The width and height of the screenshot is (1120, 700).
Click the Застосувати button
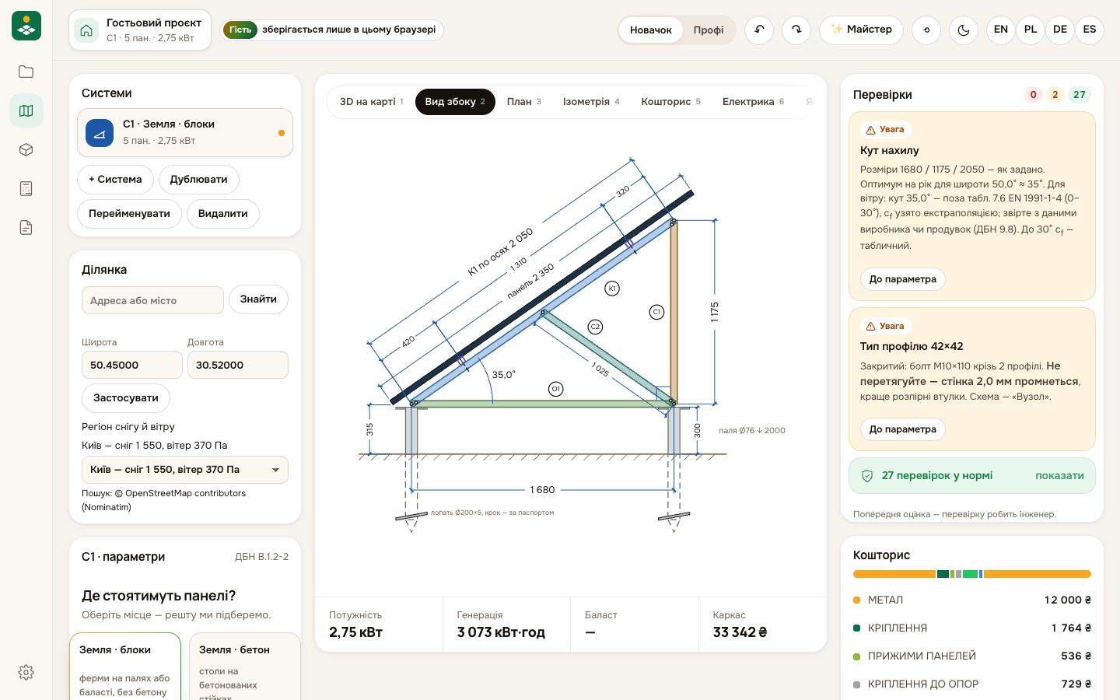tap(126, 398)
